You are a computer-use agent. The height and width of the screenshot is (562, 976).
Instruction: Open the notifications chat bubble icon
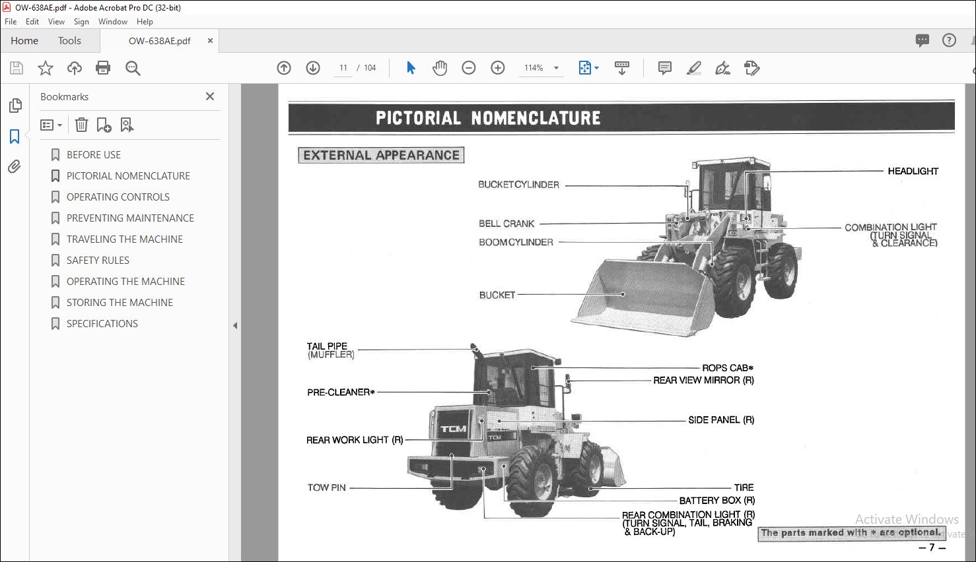(x=923, y=40)
